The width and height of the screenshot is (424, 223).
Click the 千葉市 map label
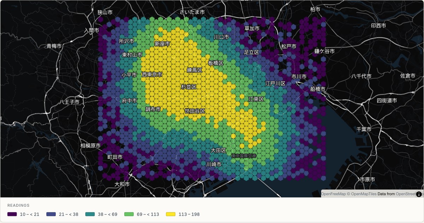click(364, 130)
